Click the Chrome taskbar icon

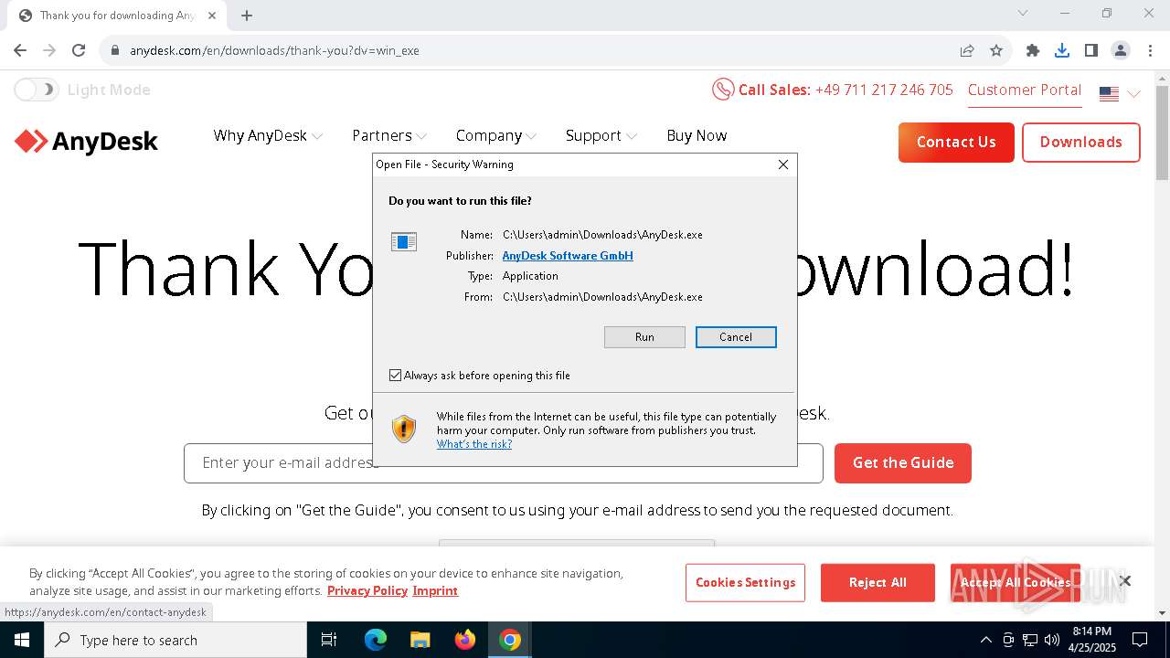click(510, 640)
